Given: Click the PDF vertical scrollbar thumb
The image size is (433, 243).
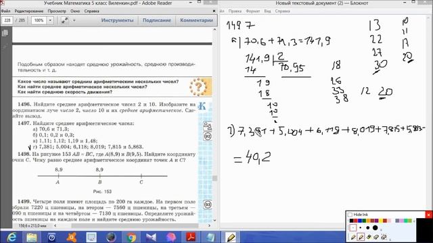Looking at the screenshot, I should pyautogui.click(x=214, y=178).
